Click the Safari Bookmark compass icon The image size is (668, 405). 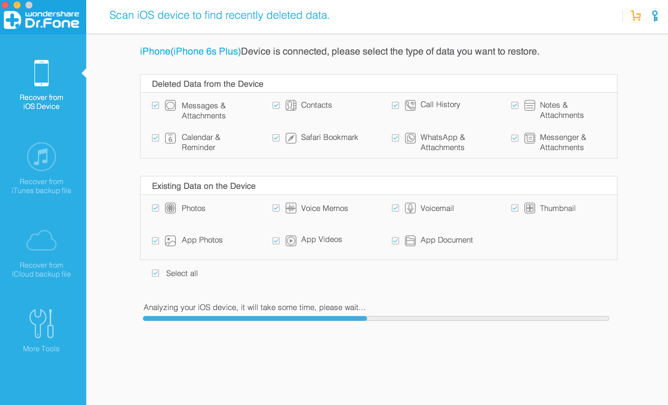(291, 138)
